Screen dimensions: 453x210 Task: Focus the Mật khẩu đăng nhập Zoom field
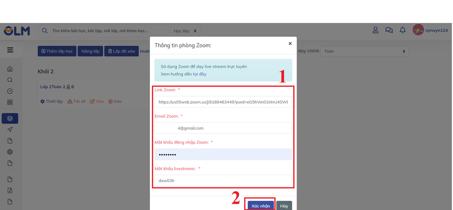pos(223,154)
